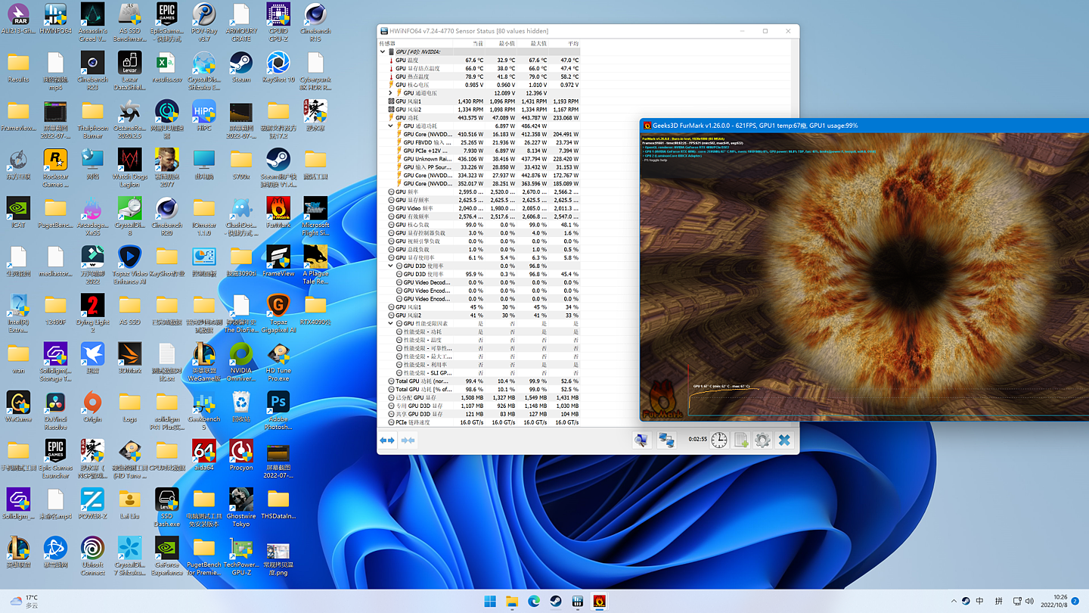This screenshot has height=613, width=1089.
Task: Open Adobe Photoshop desktop shortcut
Action: [x=278, y=409]
